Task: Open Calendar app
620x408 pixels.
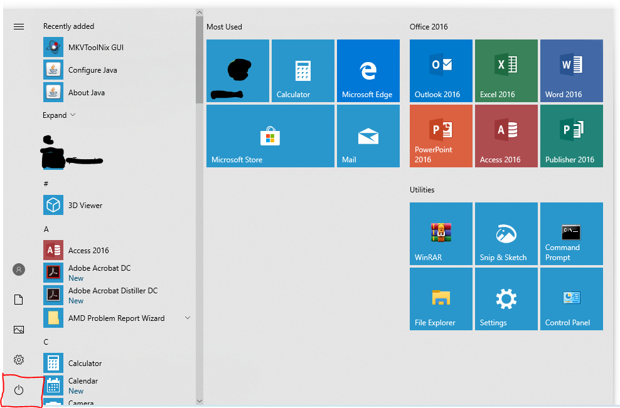Action: point(117,385)
